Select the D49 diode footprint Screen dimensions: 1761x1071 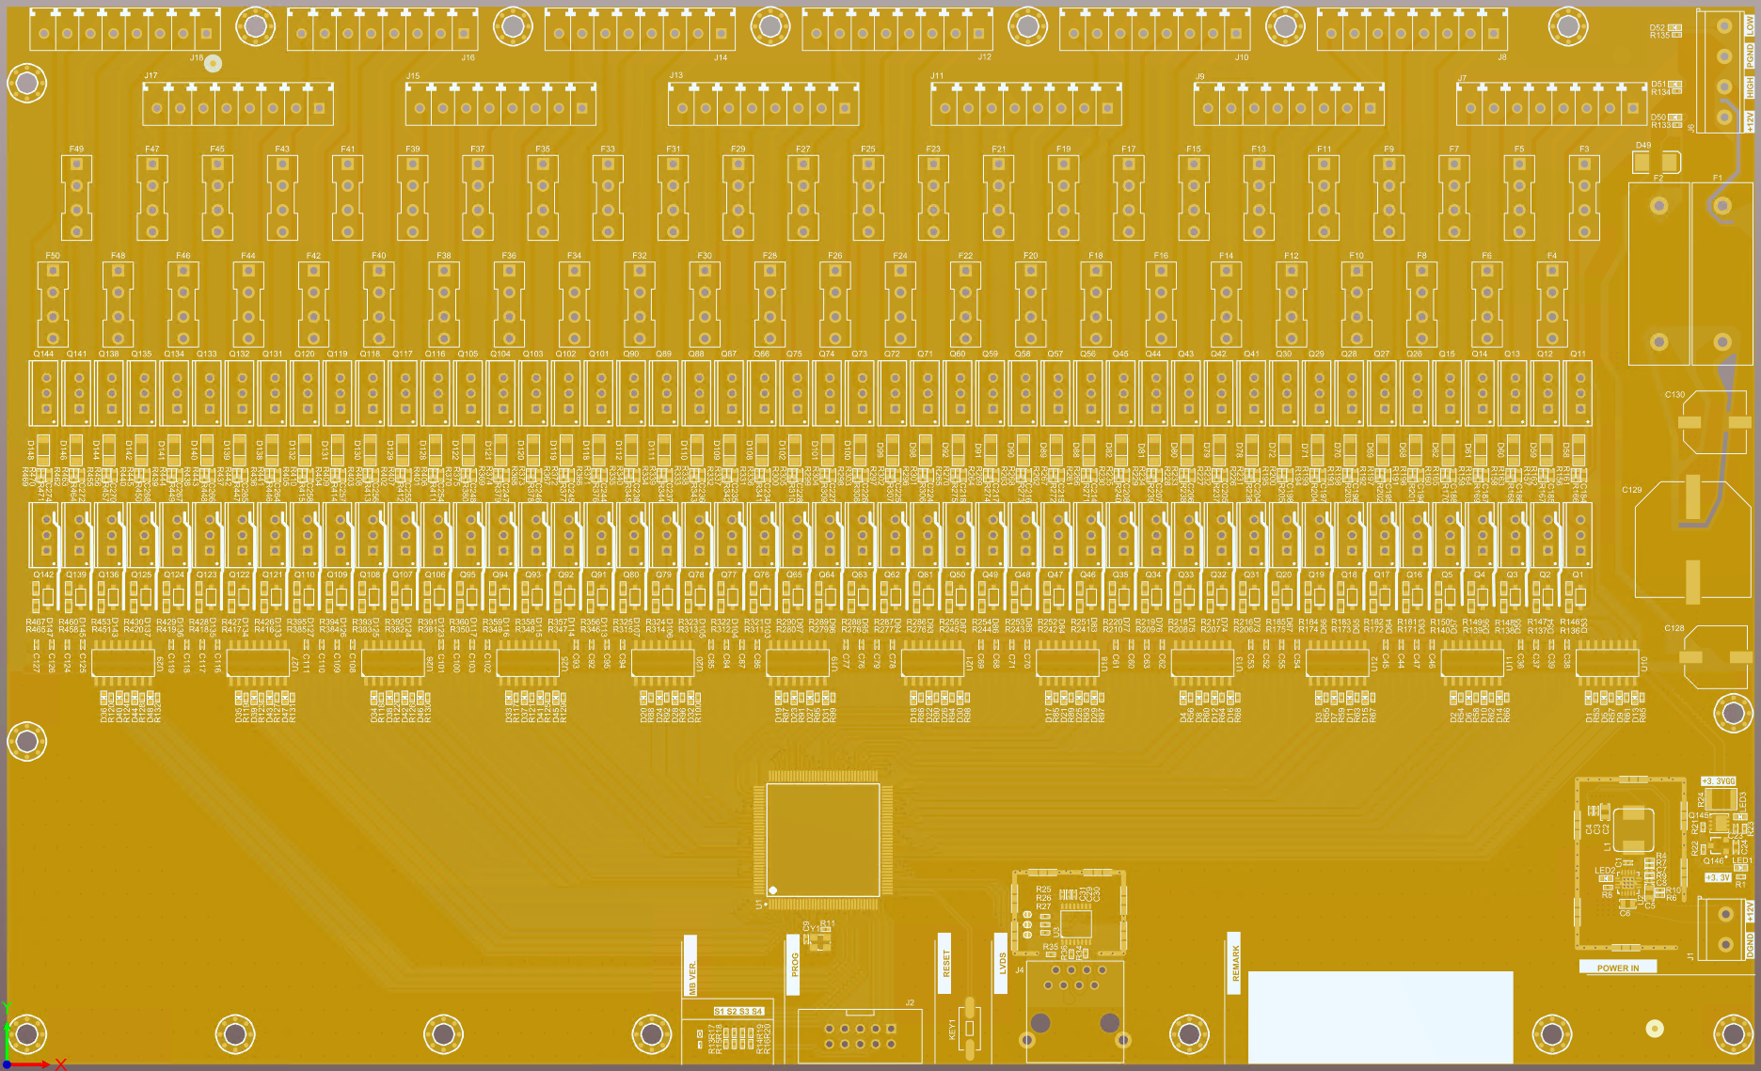coord(1656,162)
